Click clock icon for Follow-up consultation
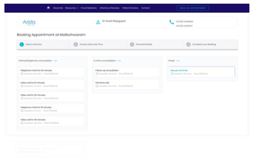The height and width of the screenshot is (161, 253). (97, 74)
